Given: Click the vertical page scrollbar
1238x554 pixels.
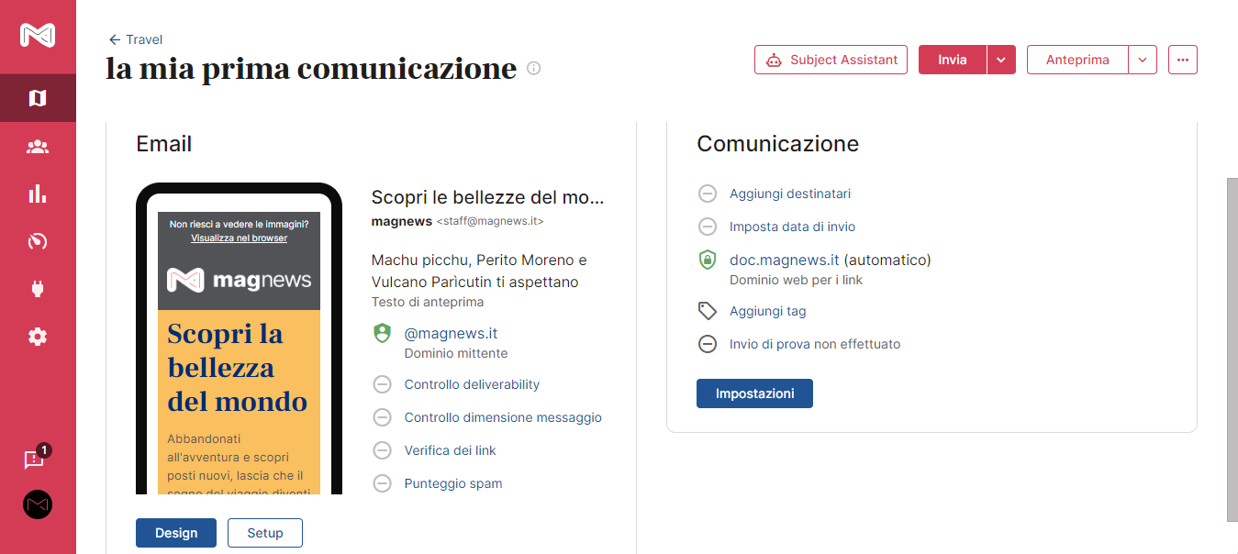Looking at the screenshot, I should point(1232,349).
